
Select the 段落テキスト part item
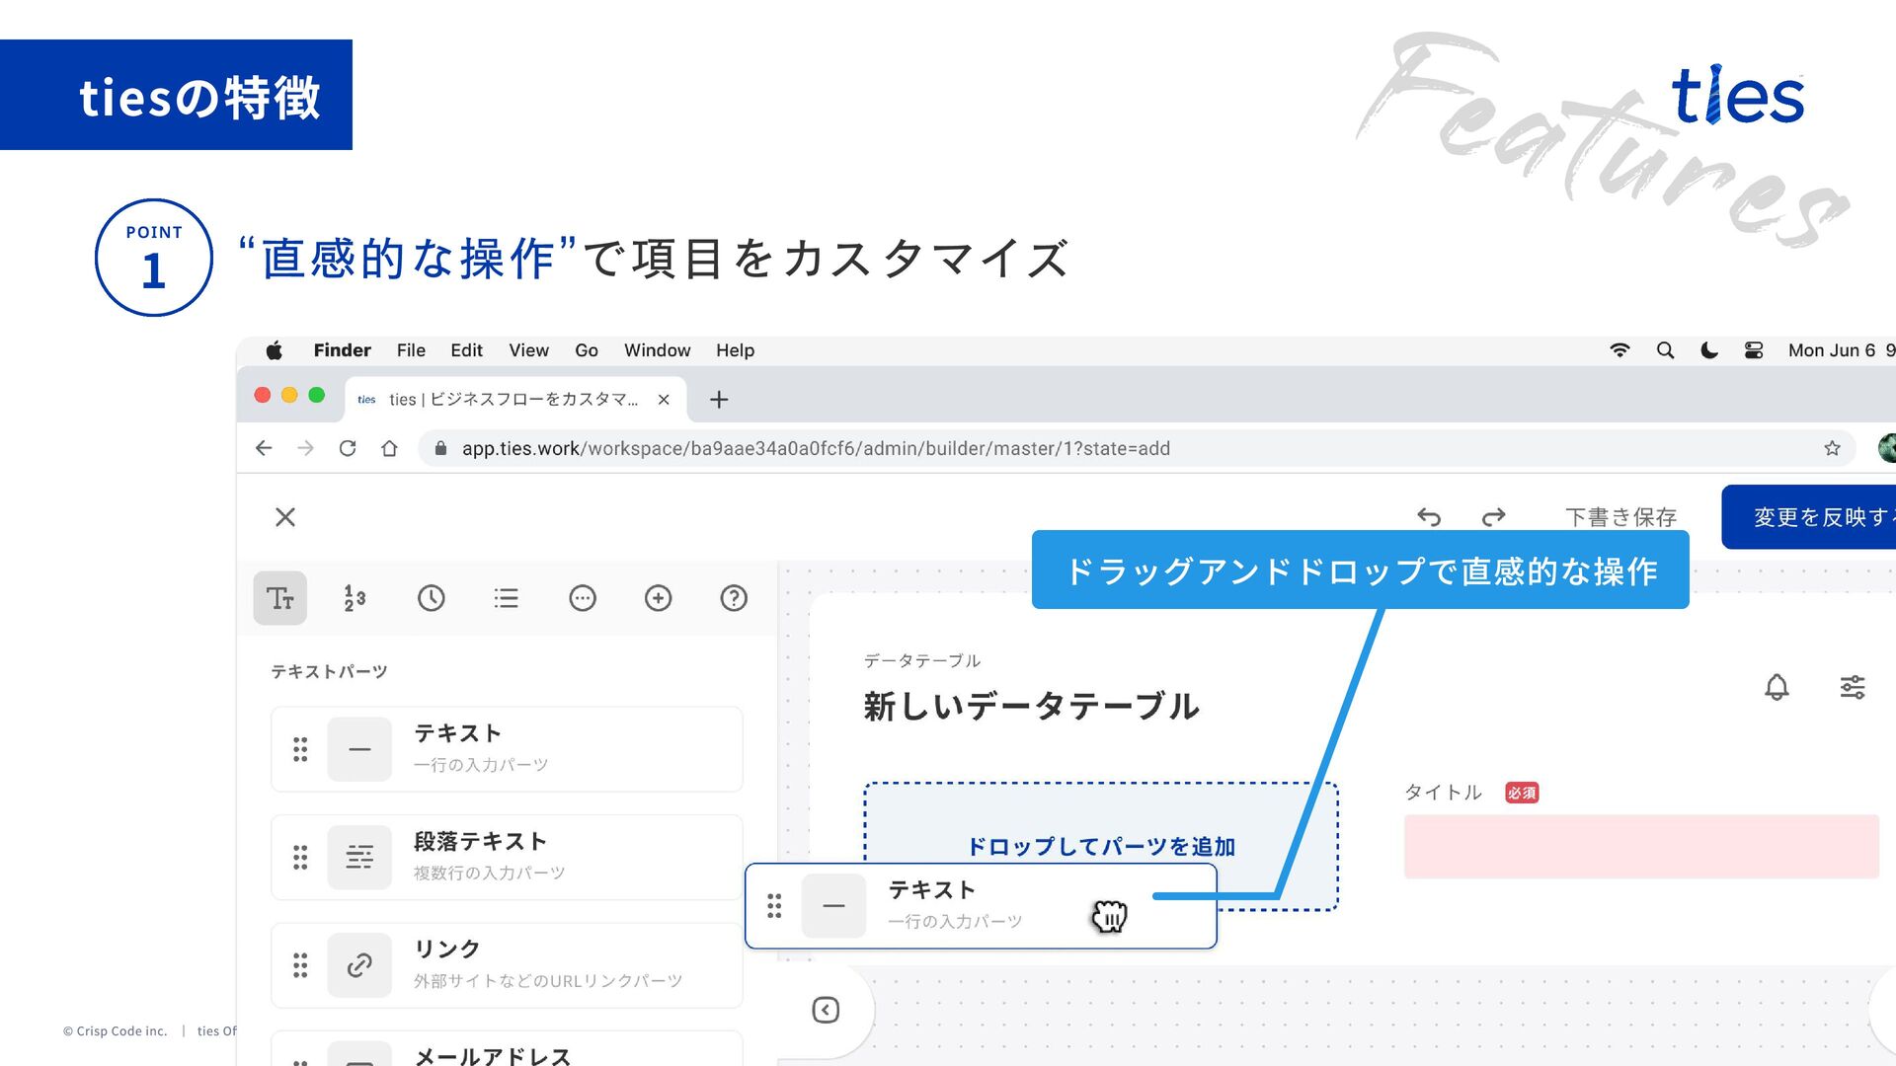click(507, 857)
